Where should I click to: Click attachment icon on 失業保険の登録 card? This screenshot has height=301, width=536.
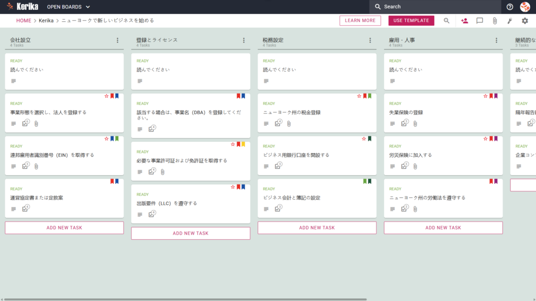(x=415, y=123)
